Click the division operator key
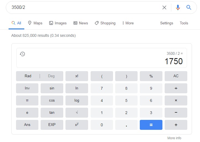200x142 pixels. (x=176, y=88)
